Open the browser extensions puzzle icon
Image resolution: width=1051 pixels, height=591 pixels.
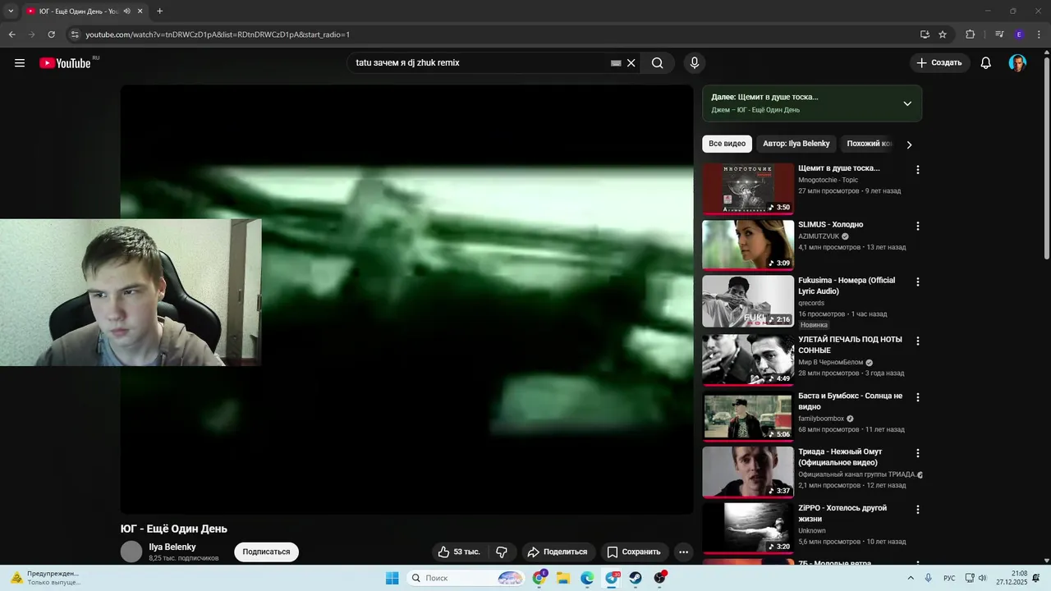pos(971,34)
